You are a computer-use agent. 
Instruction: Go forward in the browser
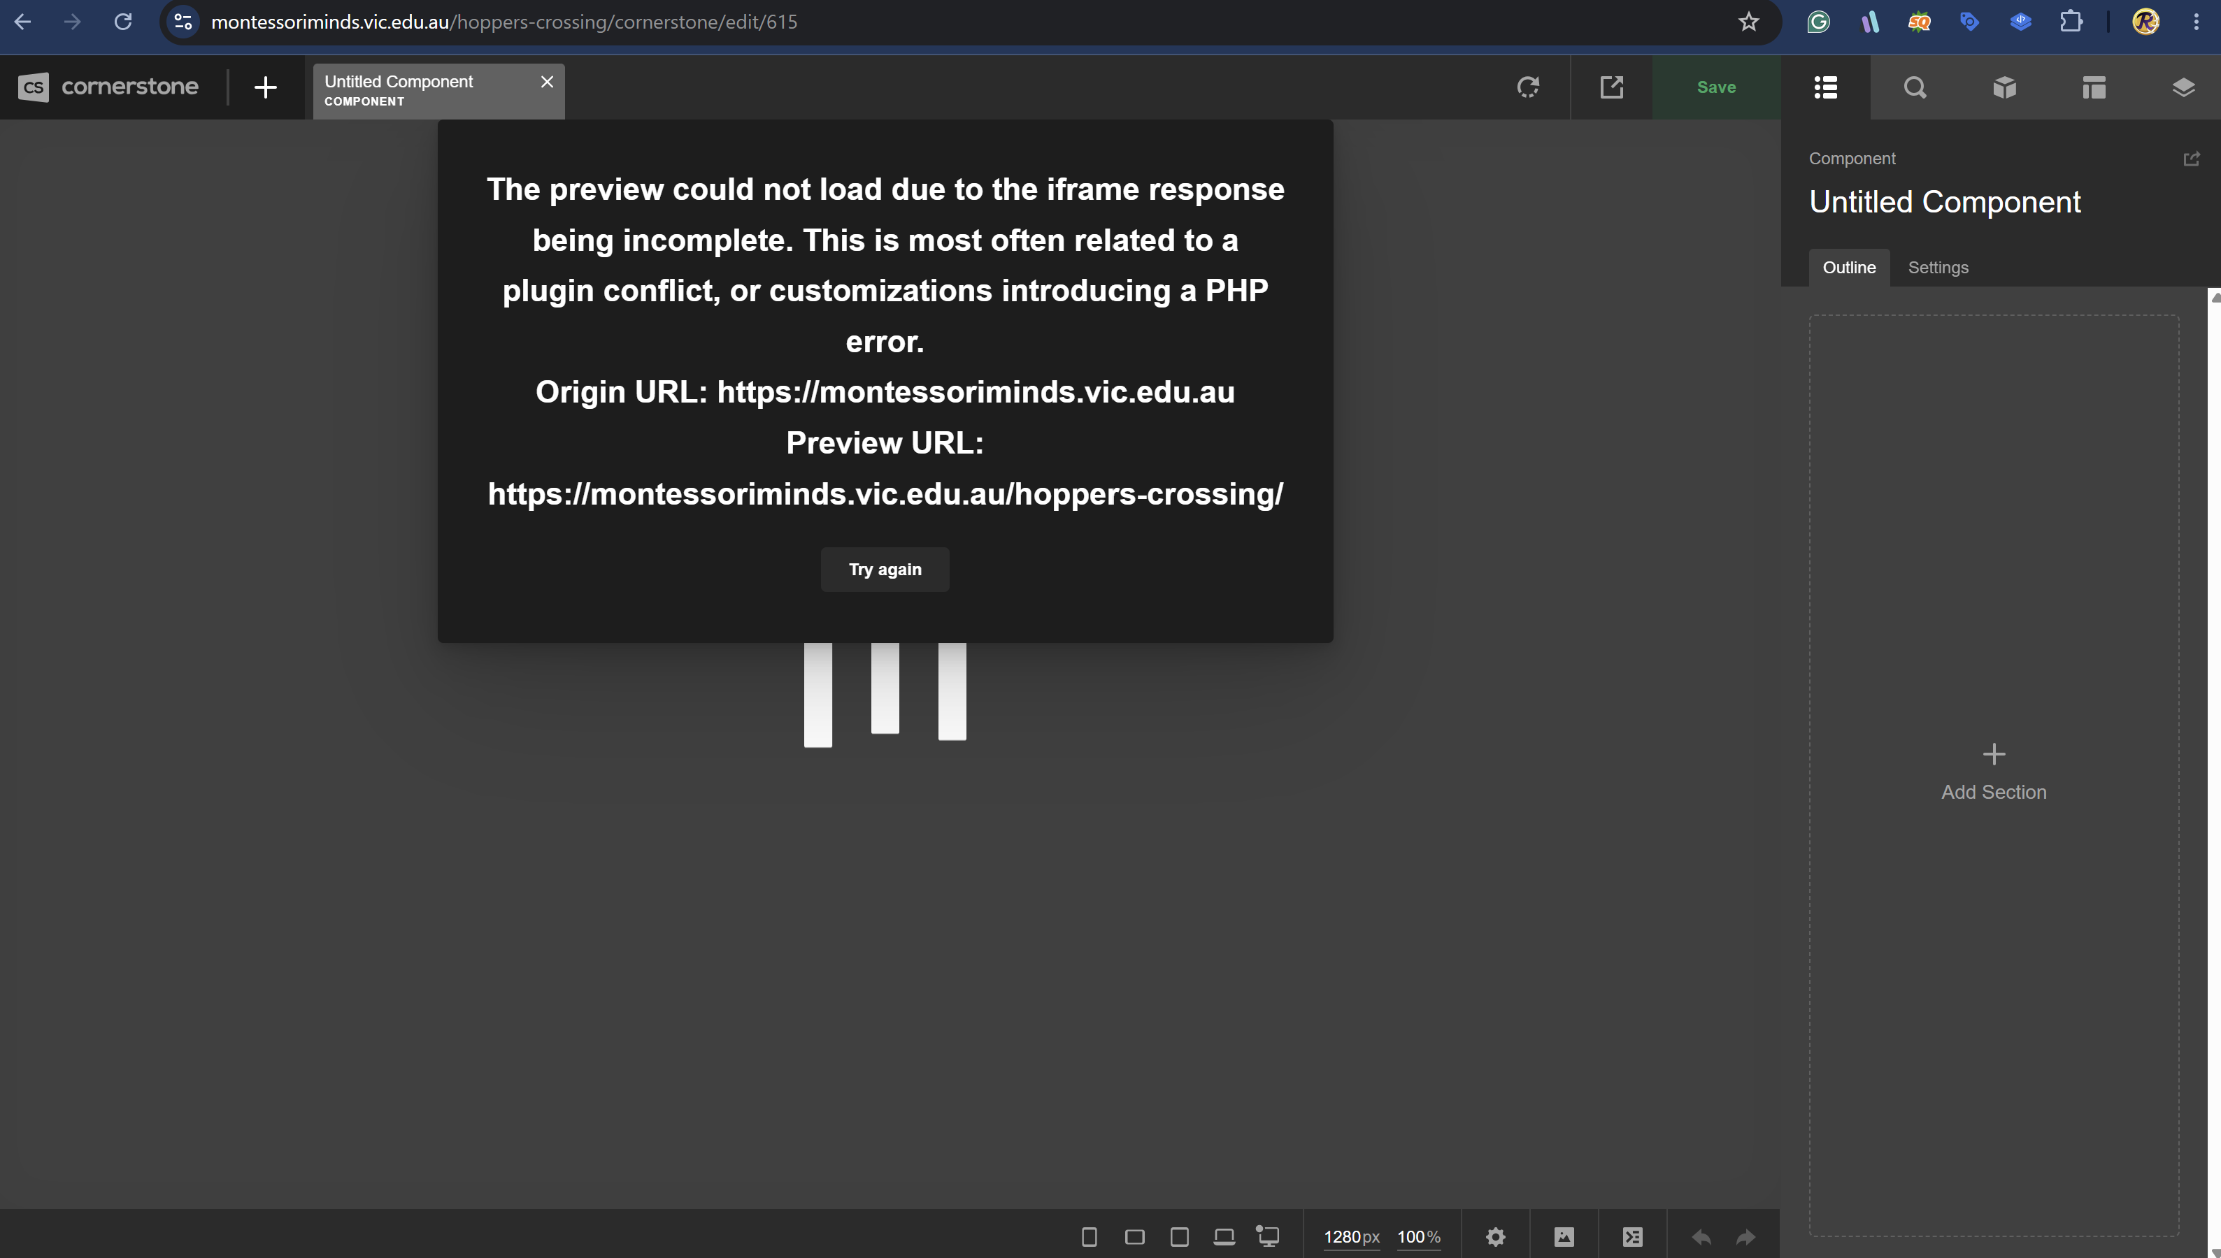coord(73,22)
